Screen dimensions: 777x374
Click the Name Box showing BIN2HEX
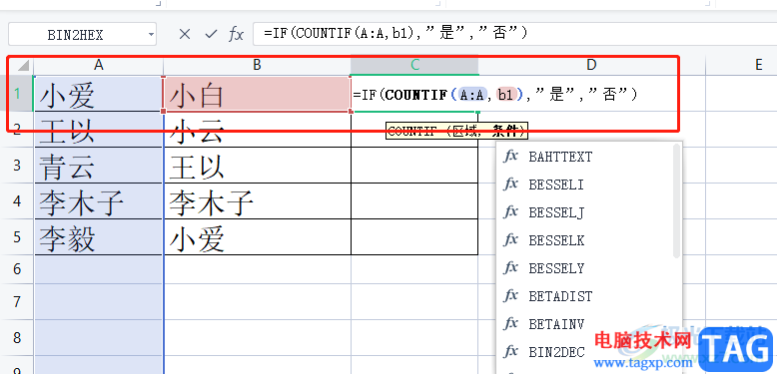point(82,35)
